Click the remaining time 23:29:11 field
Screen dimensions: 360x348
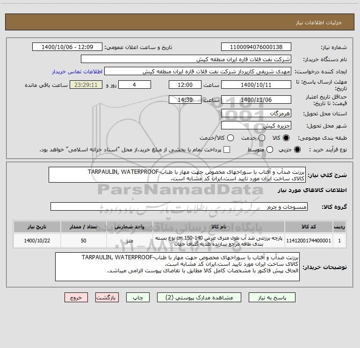(86, 85)
